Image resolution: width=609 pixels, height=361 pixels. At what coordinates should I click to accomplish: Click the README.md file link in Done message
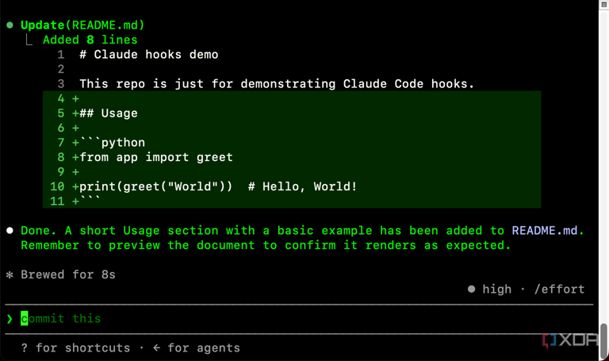[545, 231]
